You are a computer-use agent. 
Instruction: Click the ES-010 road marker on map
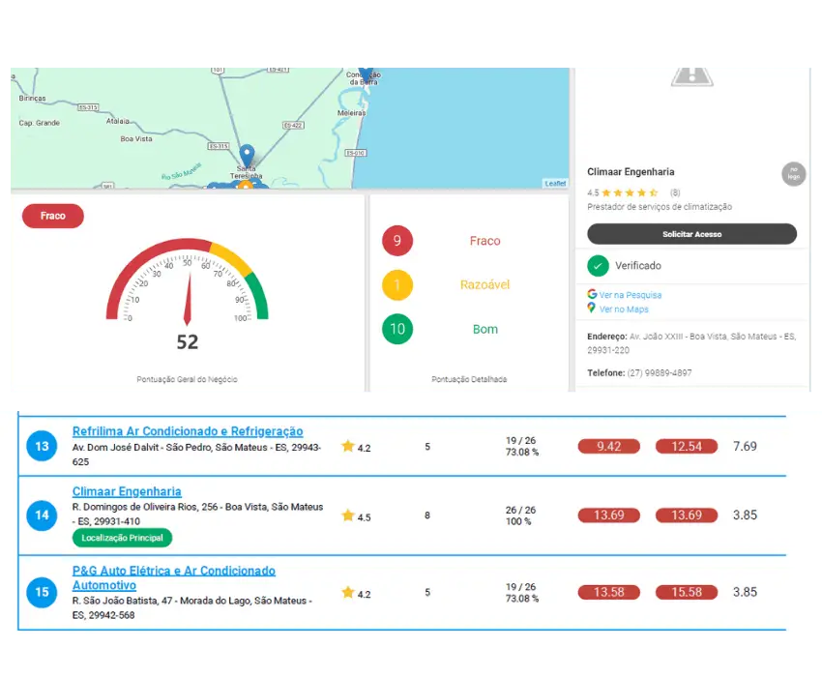click(x=356, y=153)
